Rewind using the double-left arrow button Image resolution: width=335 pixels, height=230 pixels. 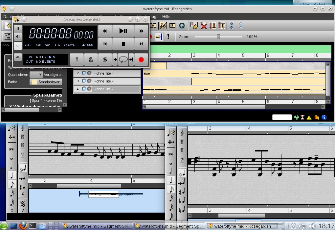105,31
